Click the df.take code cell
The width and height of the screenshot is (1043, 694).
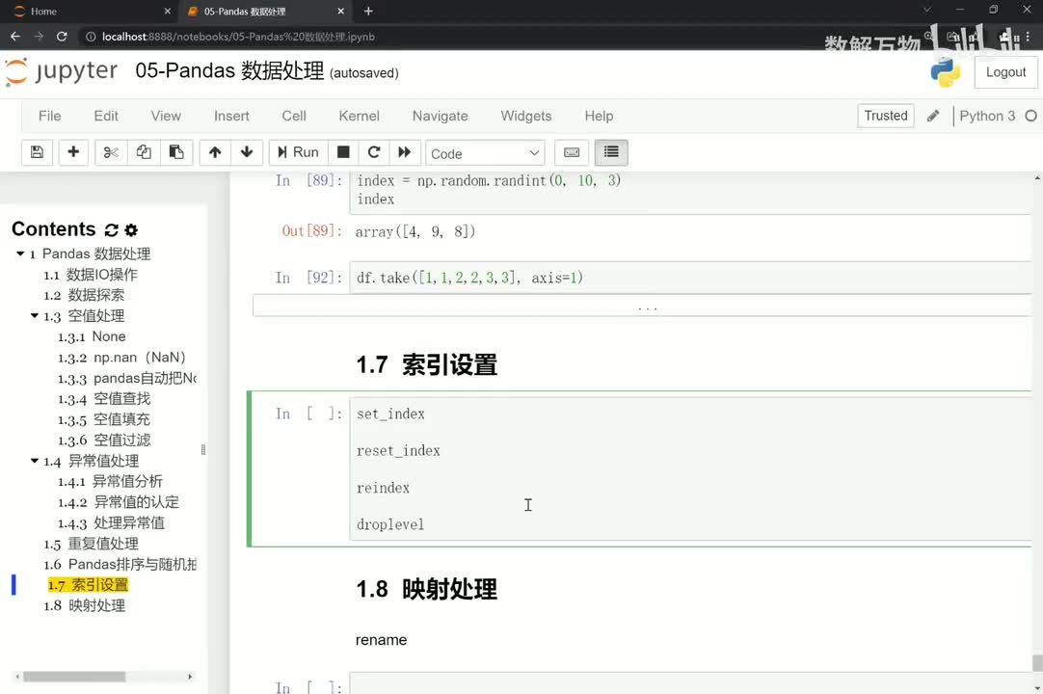690,278
